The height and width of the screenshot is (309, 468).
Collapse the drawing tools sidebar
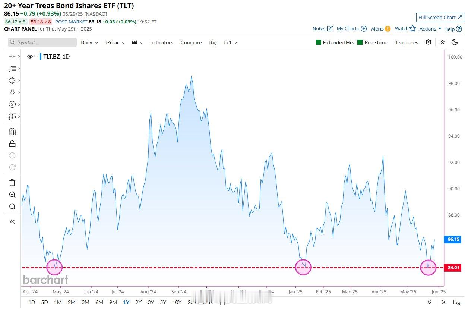click(x=12, y=222)
